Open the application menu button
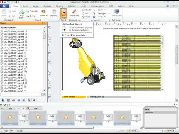Screen dimensions: 179x134 pyautogui.click(x=4, y=6)
